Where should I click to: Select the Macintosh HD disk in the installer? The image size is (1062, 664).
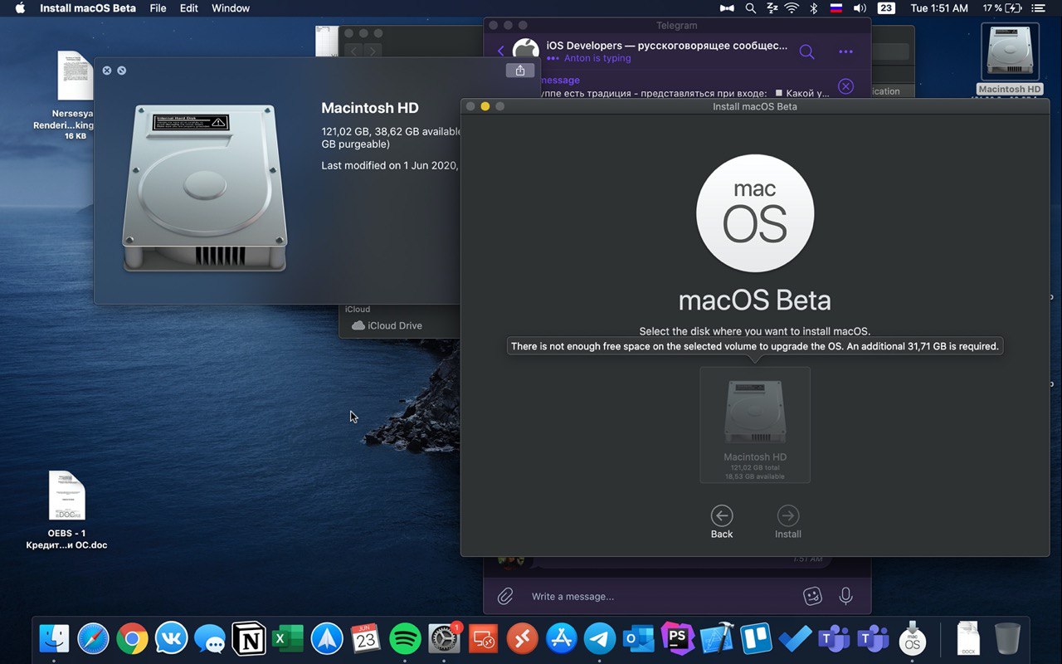[755, 425]
